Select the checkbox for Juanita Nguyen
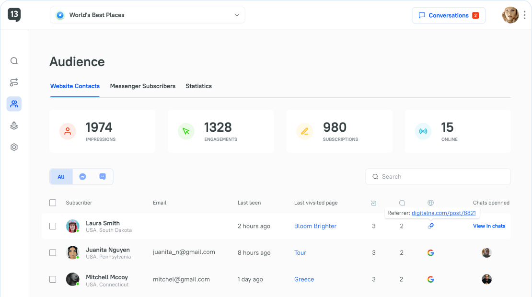Viewport: 532px width, 297px height. (x=53, y=252)
